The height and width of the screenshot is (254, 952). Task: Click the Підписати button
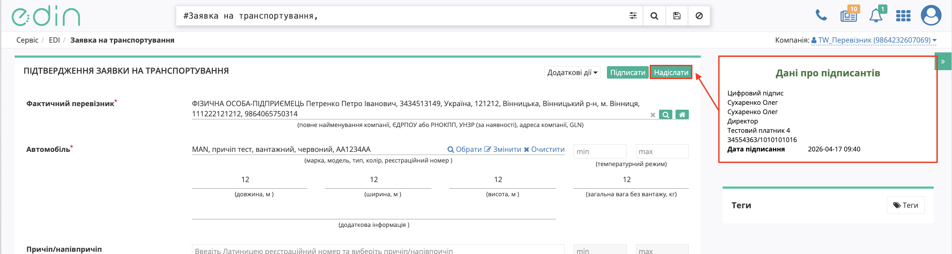click(x=627, y=72)
